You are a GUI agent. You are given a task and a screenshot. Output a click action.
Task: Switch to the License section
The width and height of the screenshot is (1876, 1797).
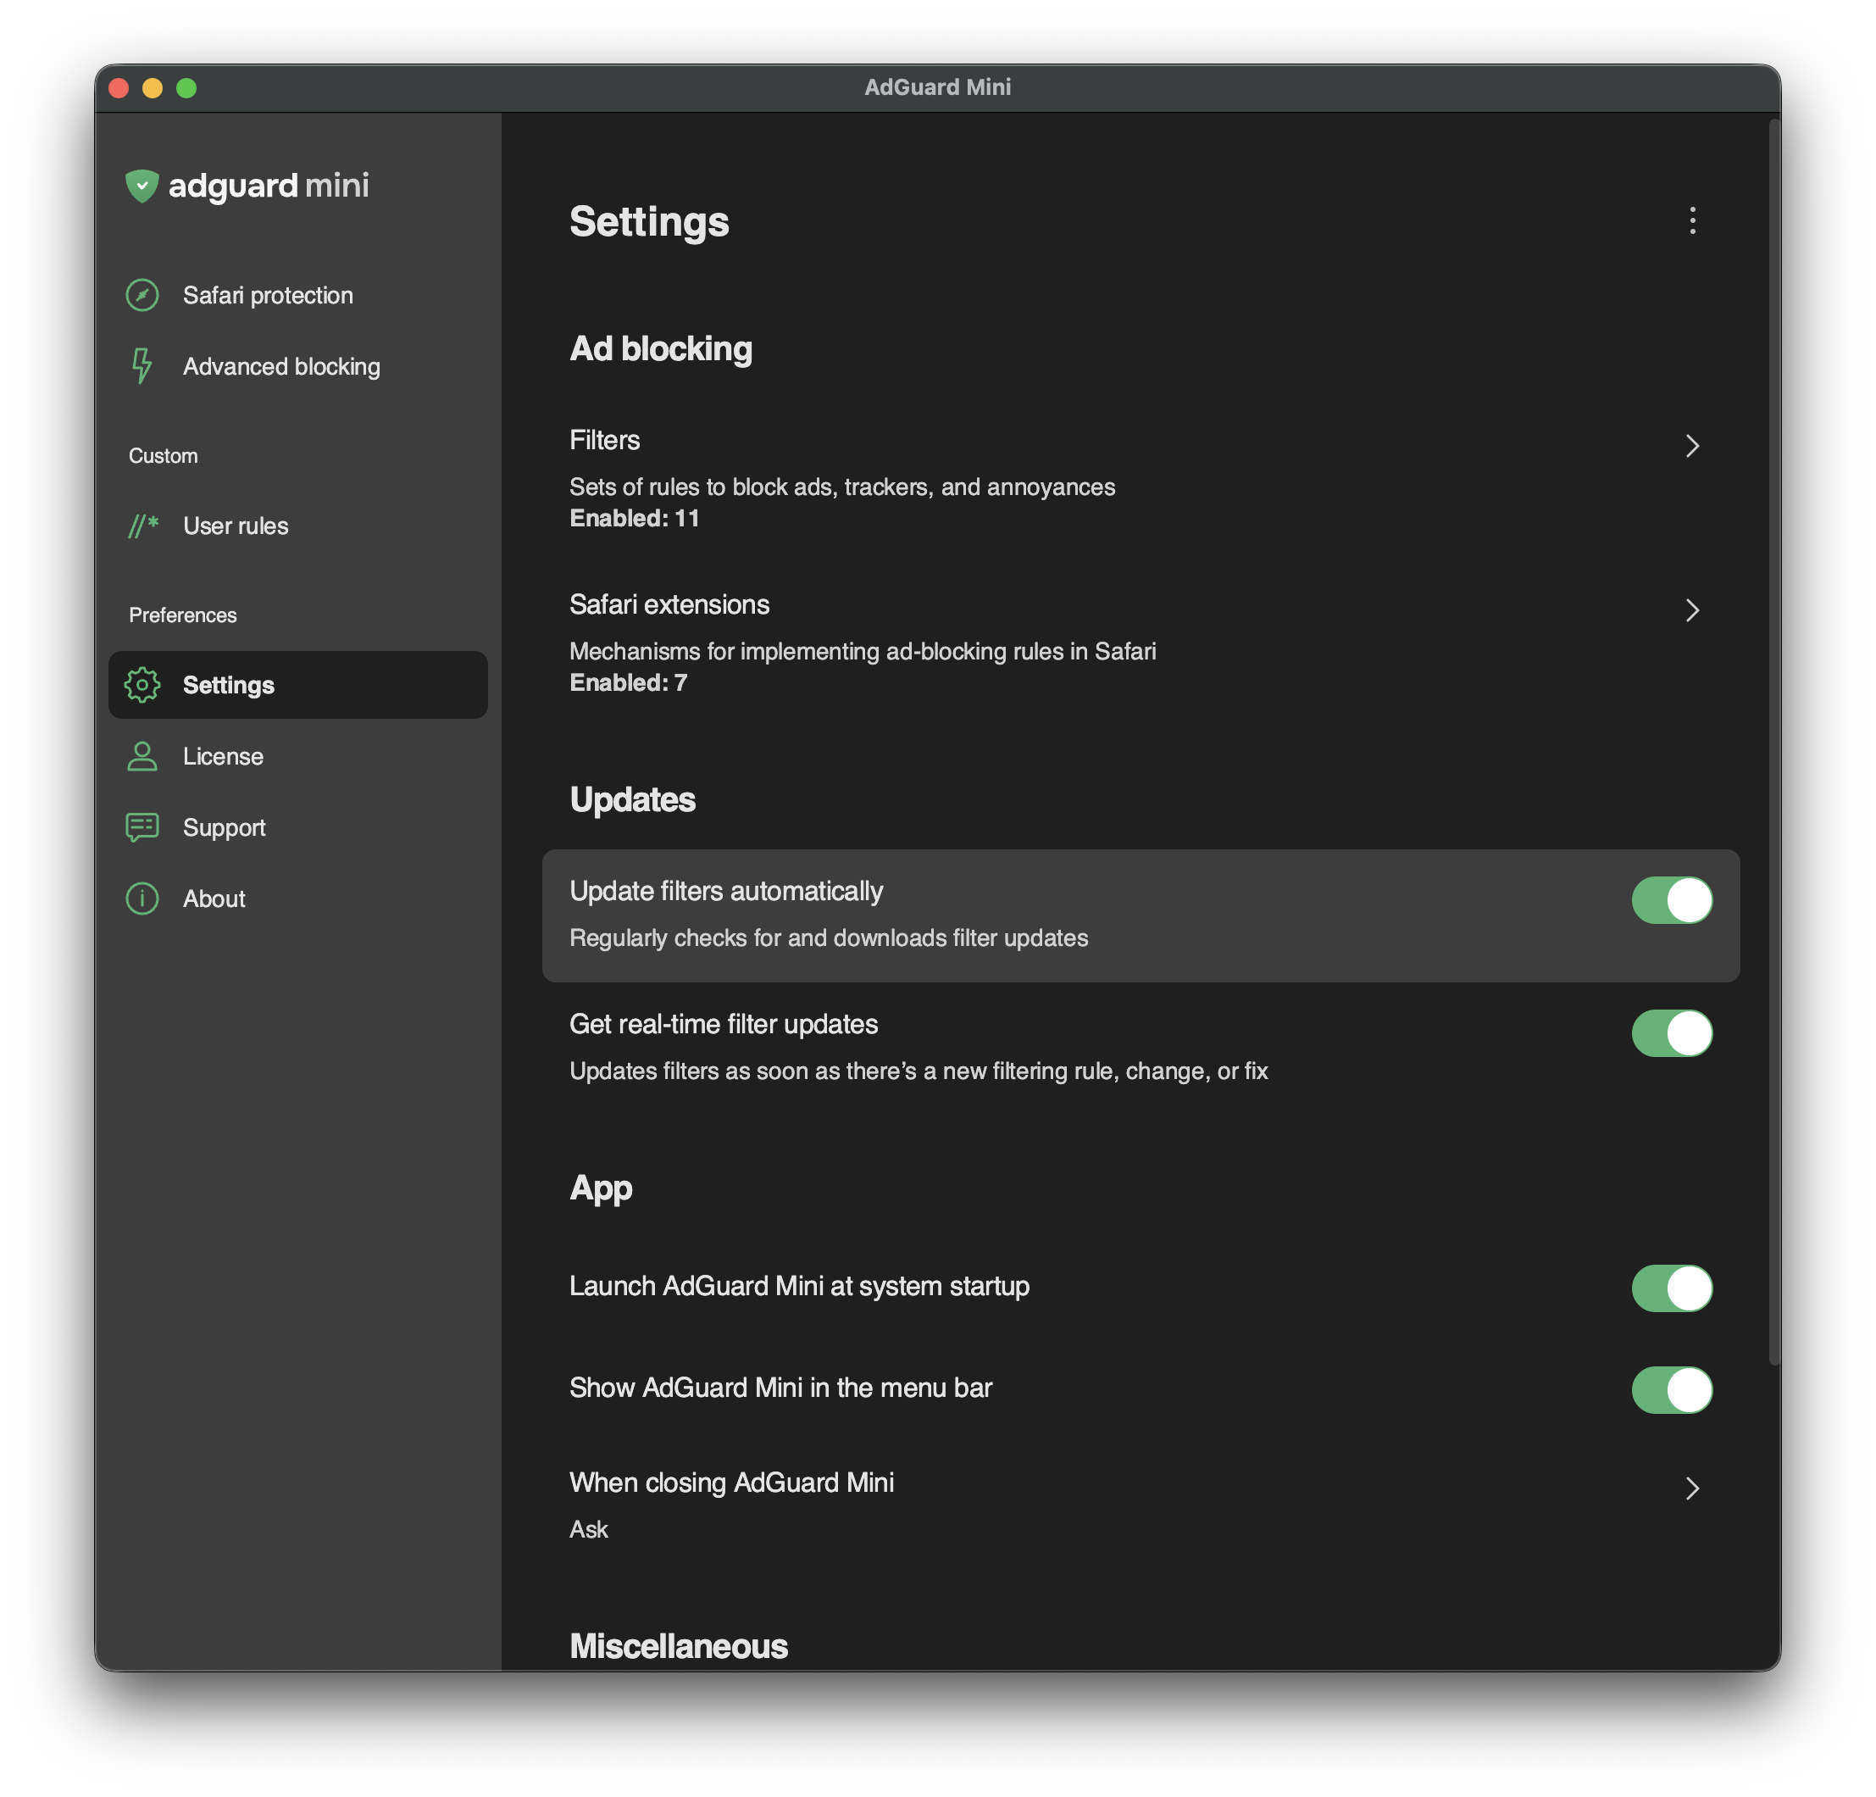pos(223,756)
